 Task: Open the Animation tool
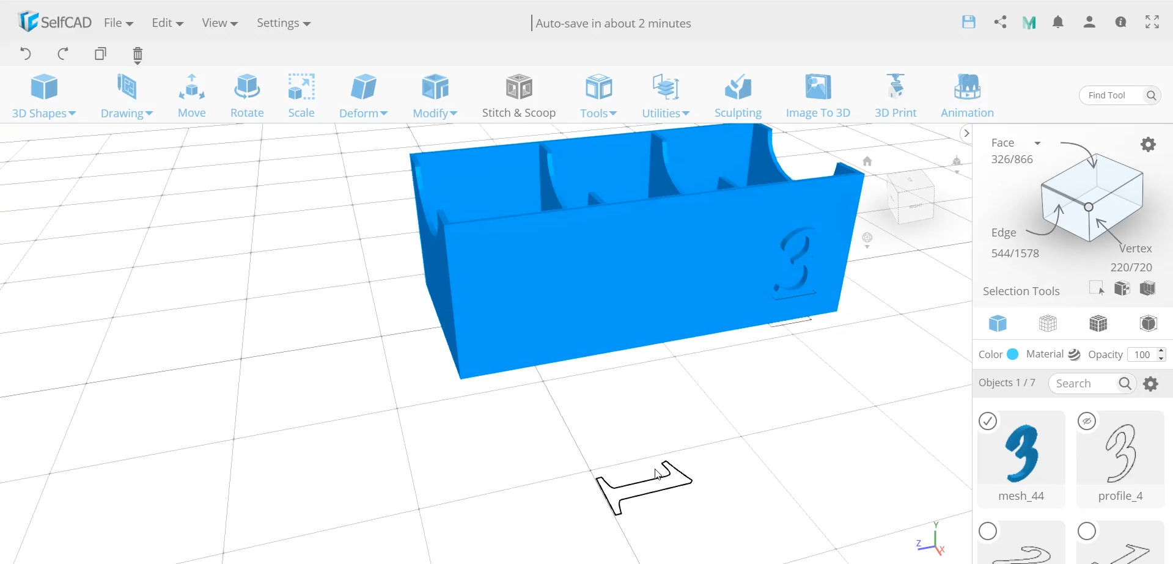967,95
